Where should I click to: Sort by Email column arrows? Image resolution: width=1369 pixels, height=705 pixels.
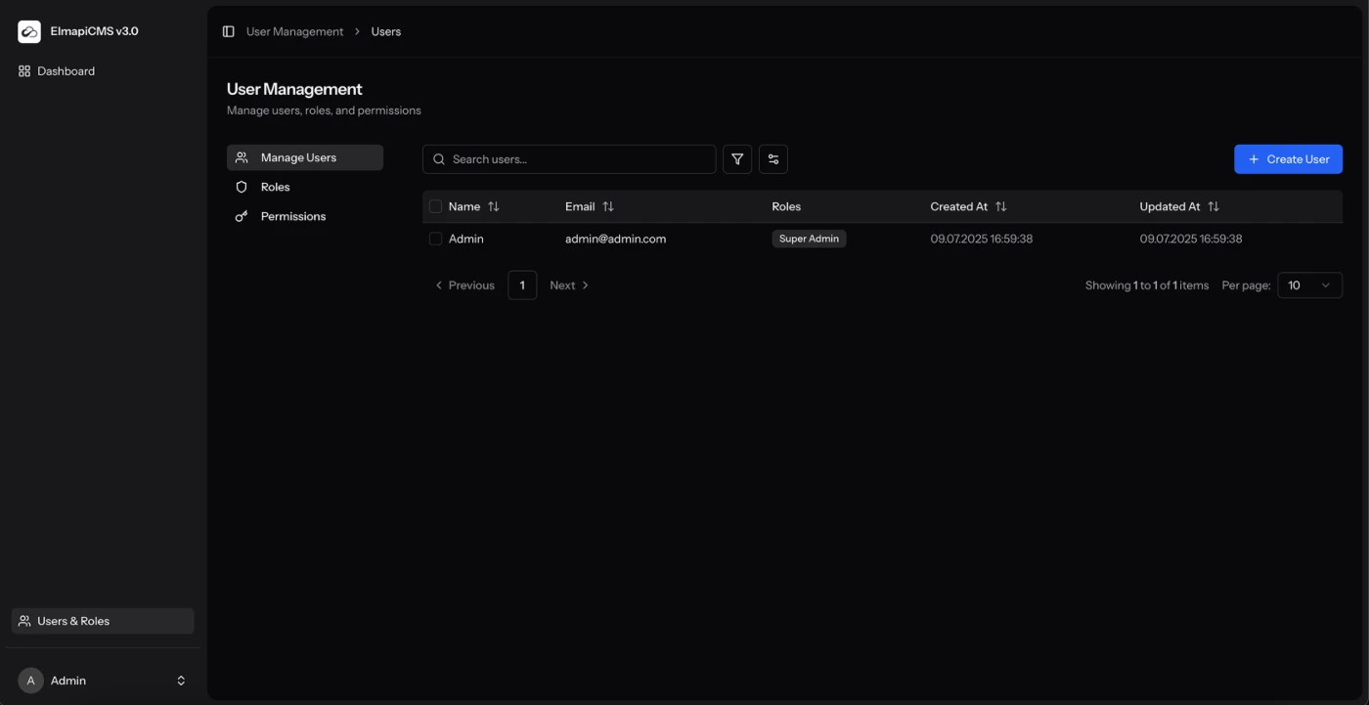point(608,206)
